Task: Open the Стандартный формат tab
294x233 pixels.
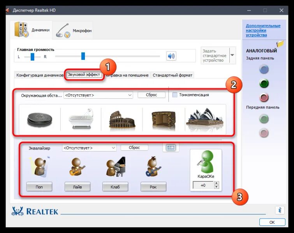Action: coord(173,75)
